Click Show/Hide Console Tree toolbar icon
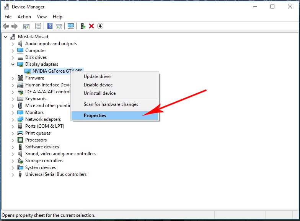This screenshot has width=300, height=221. coord(26,26)
